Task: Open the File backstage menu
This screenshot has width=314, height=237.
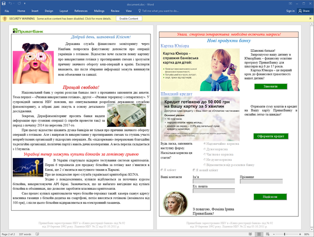Action: tap(7, 10)
